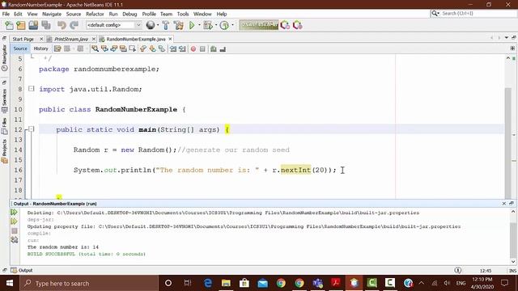
Task: Show opened documents list arrow
Action: click(506, 38)
